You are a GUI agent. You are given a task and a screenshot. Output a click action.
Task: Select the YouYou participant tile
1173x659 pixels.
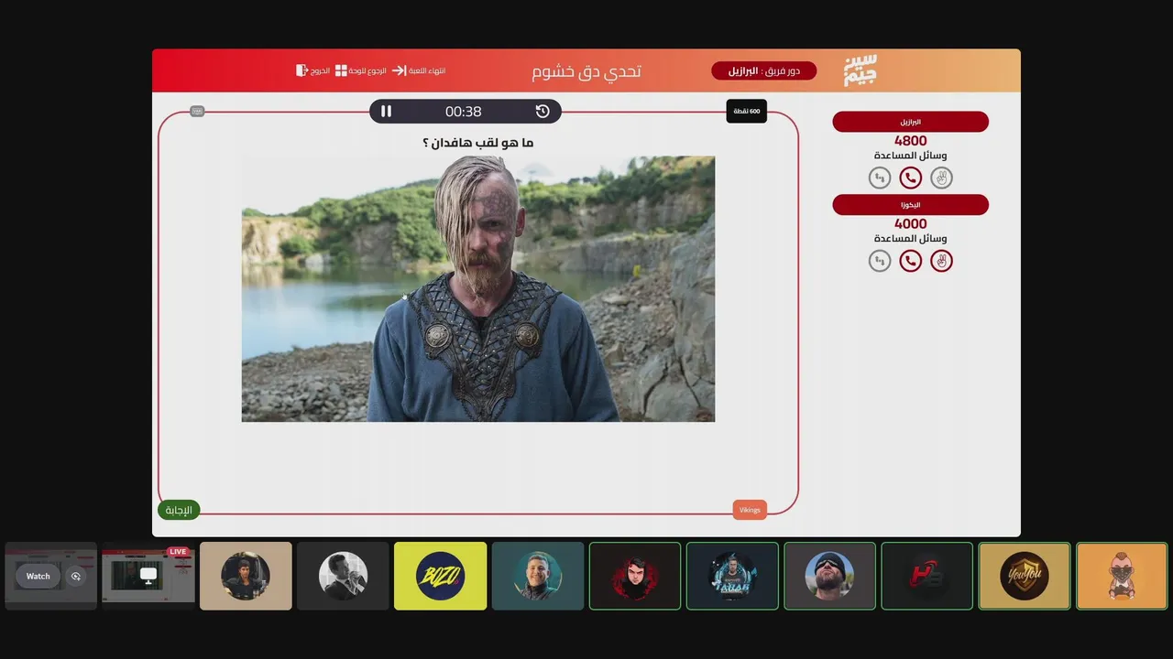pos(1025,576)
